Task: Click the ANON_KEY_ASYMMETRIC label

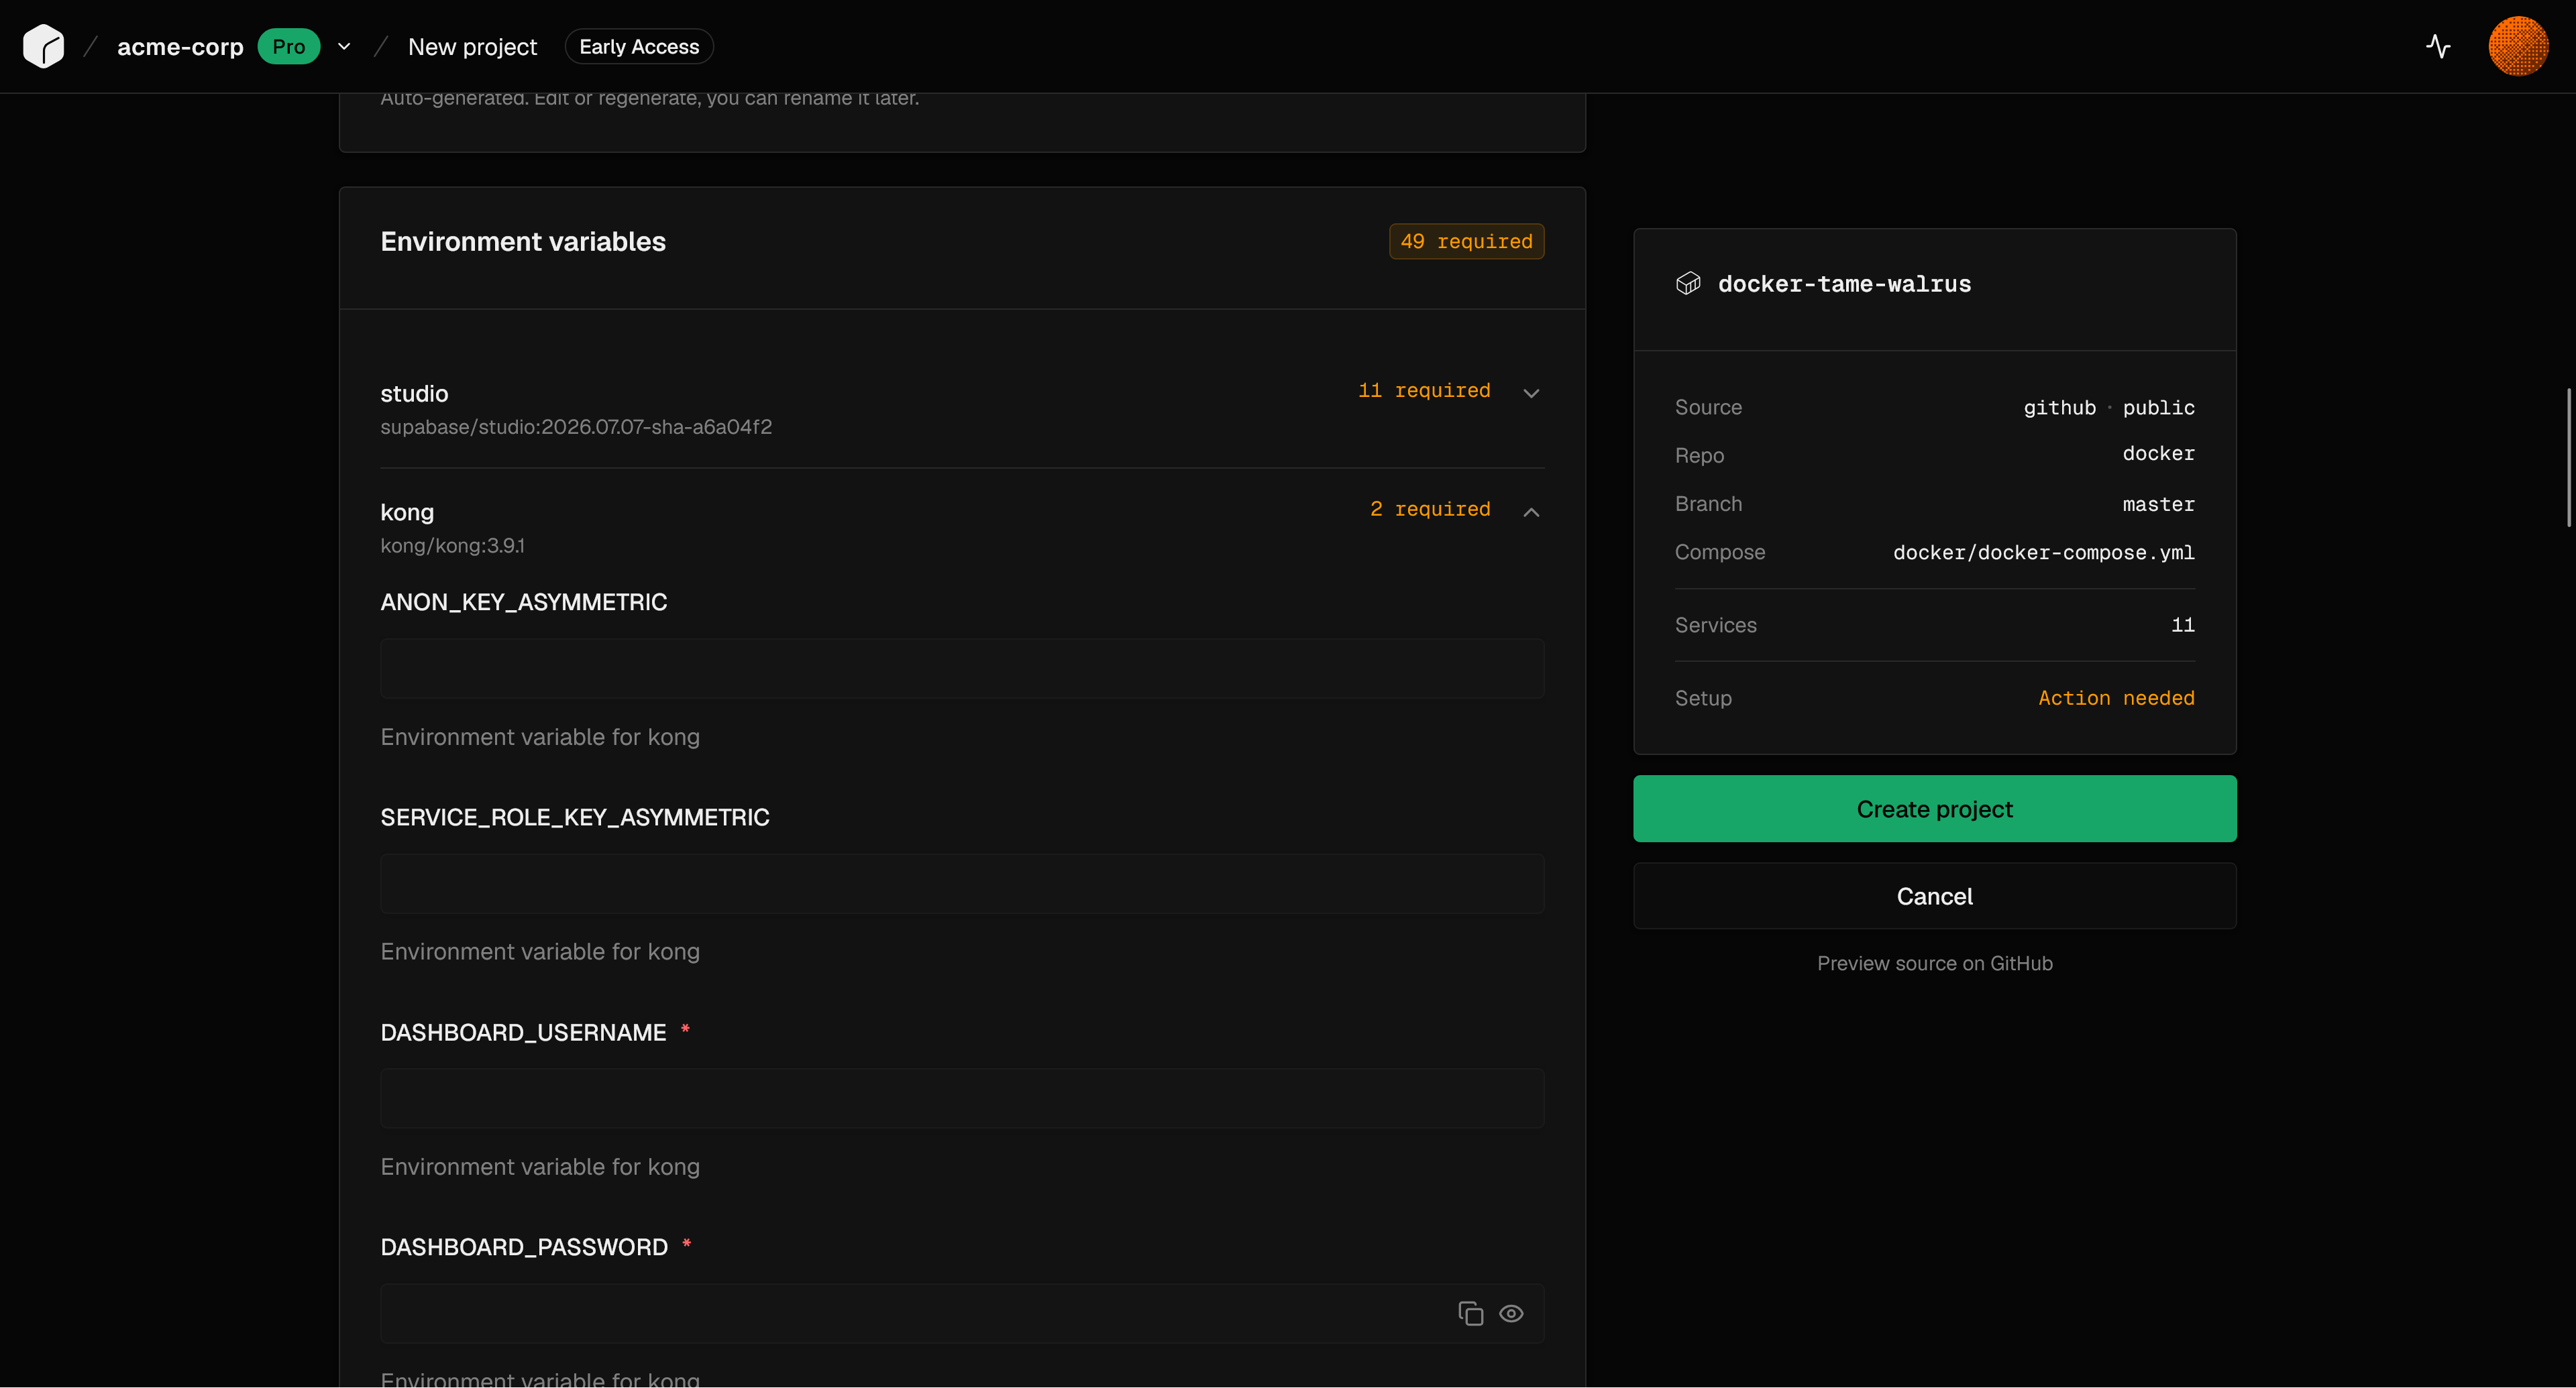Action: [524, 603]
